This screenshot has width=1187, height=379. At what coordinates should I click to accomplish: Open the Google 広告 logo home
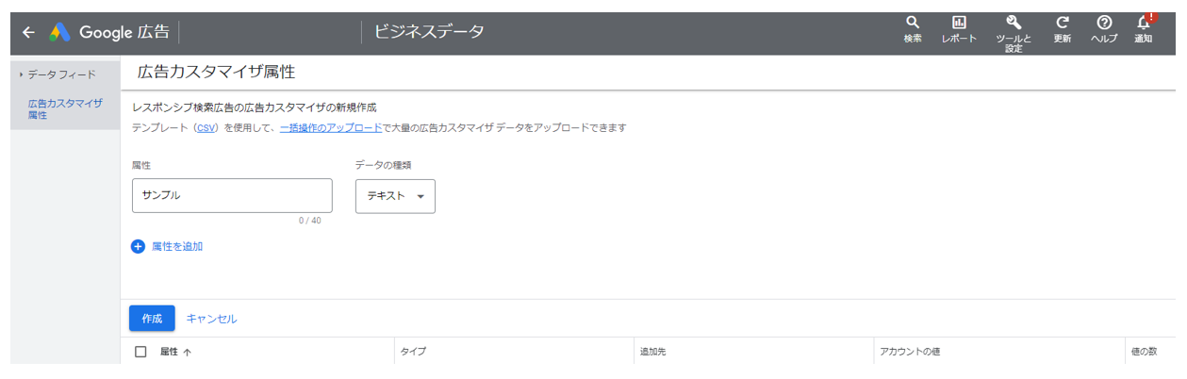(x=109, y=32)
